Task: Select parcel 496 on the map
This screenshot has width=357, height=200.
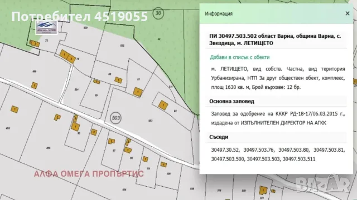Action: [x=49, y=148]
